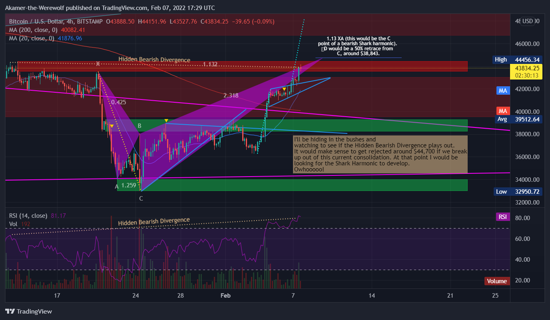Click the blue MA tag on price axis
Screen dimensions: 550x320
502,91
